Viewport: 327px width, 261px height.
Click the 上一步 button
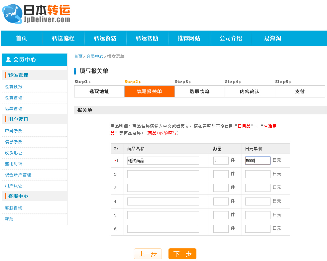[x=148, y=253]
